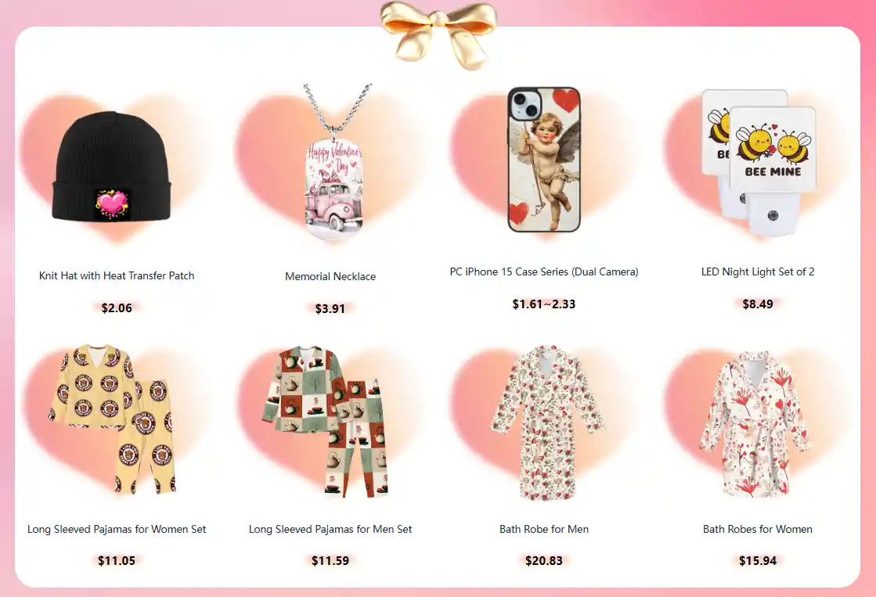Click the $20.83 bath robe price
The image size is (876, 597).
[543, 561]
